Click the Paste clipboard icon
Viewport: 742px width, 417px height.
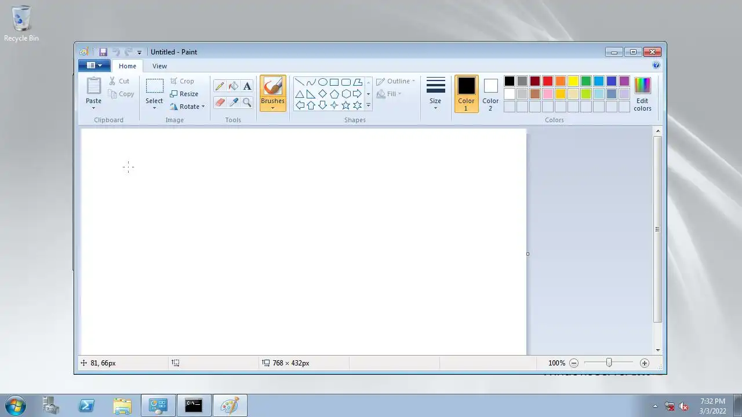94,86
